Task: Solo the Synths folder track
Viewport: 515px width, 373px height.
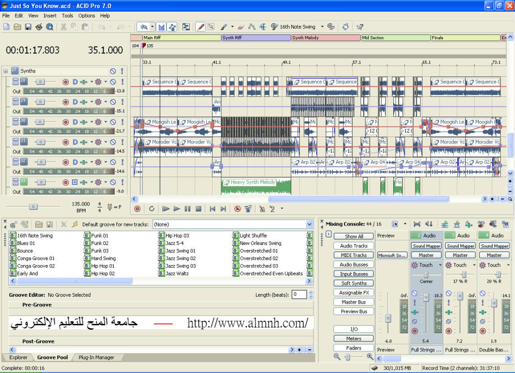Action: (x=122, y=71)
